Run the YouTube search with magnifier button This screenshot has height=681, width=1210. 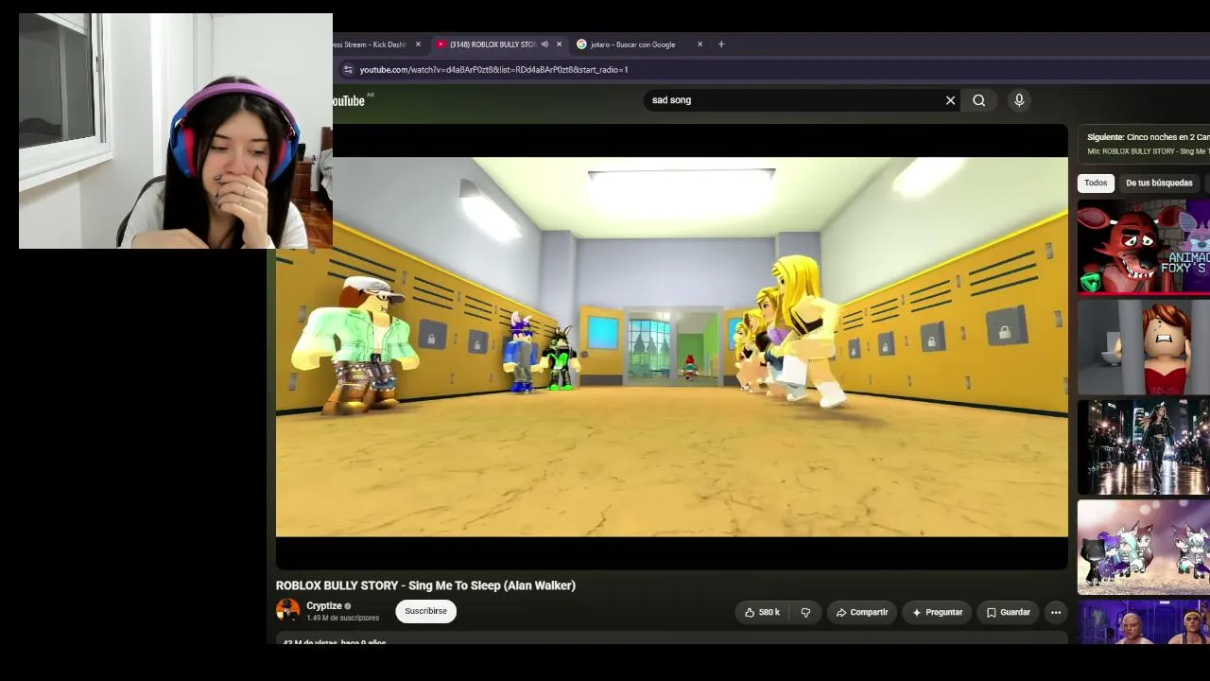(979, 100)
